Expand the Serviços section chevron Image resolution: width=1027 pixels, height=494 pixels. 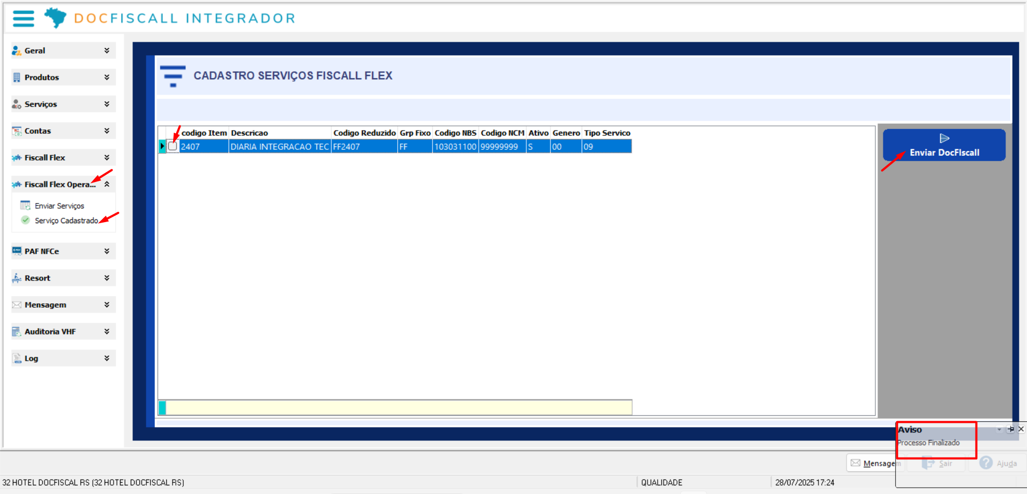tap(107, 104)
